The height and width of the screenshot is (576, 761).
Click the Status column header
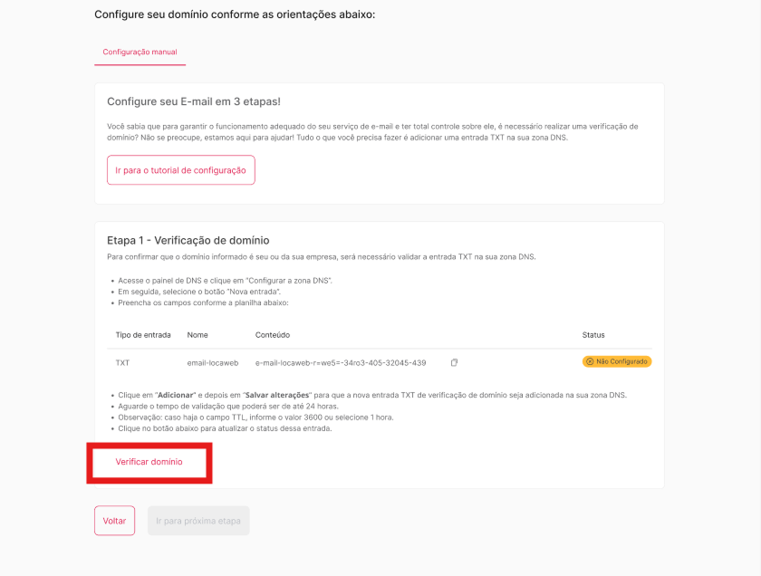coord(593,335)
